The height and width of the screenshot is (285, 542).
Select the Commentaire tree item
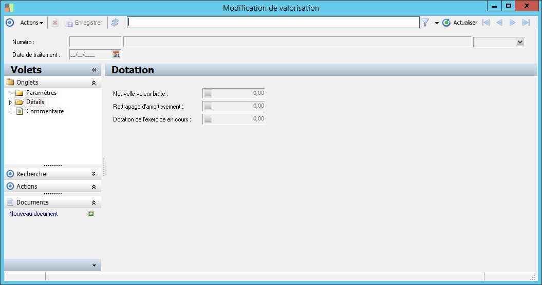click(45, 111)
